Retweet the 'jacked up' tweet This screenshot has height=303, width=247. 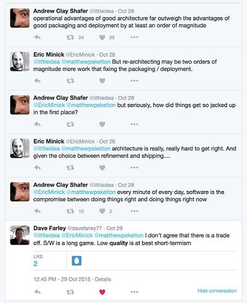(70, 124)
